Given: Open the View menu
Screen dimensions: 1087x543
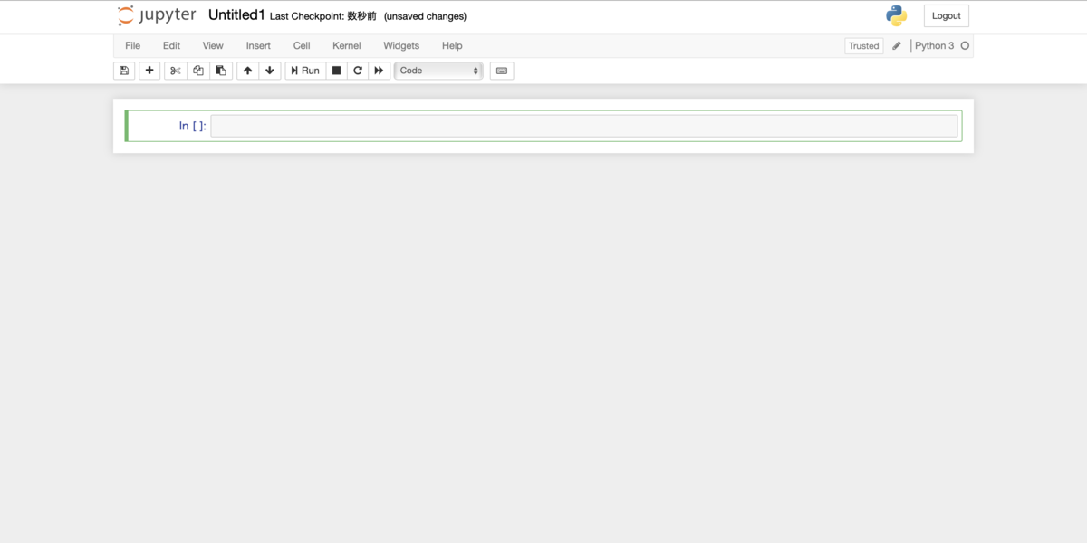Looking at the screenshot, I should (x=213, y=45).
